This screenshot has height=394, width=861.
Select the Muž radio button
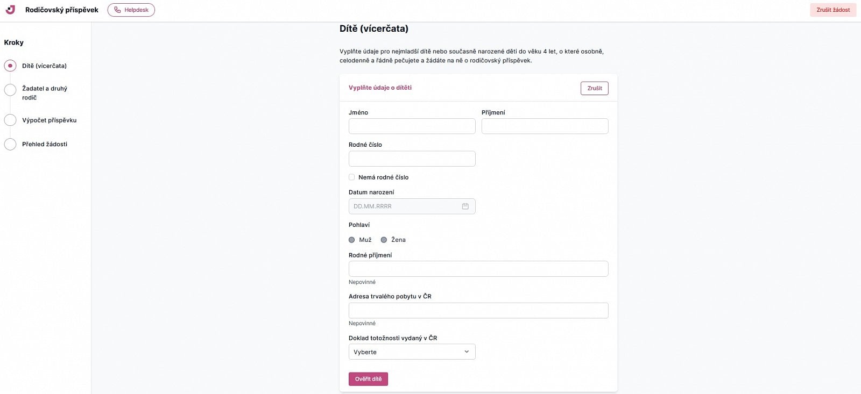(x=352, y=240)
